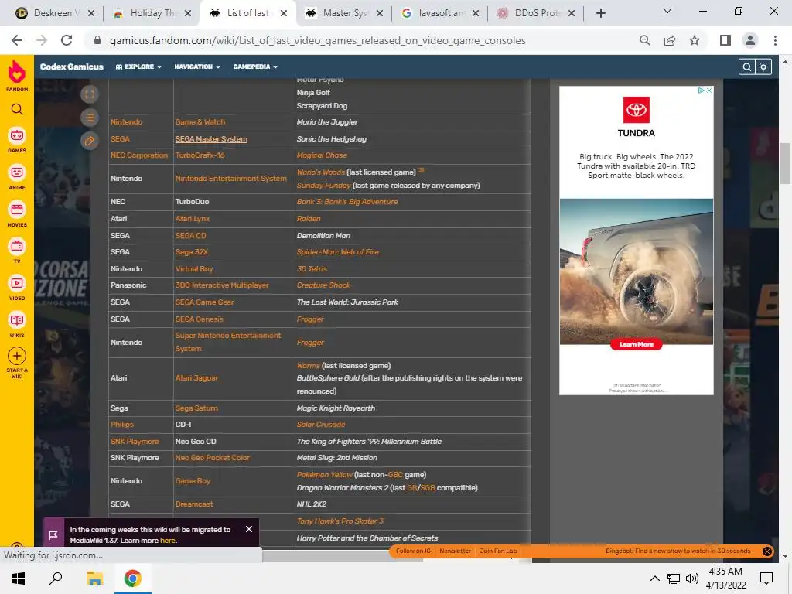Open the Follow on IG link
This screenshot has width=792, height=594.
coord(413,551)
